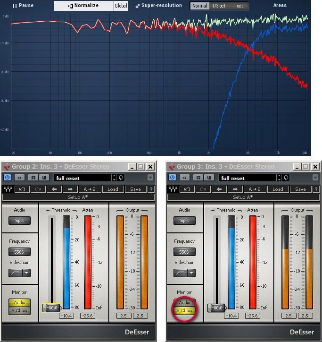The image size is (322, 342).
Task: Click Frequency value 5506 in Group 2
Action: point(19,252)
